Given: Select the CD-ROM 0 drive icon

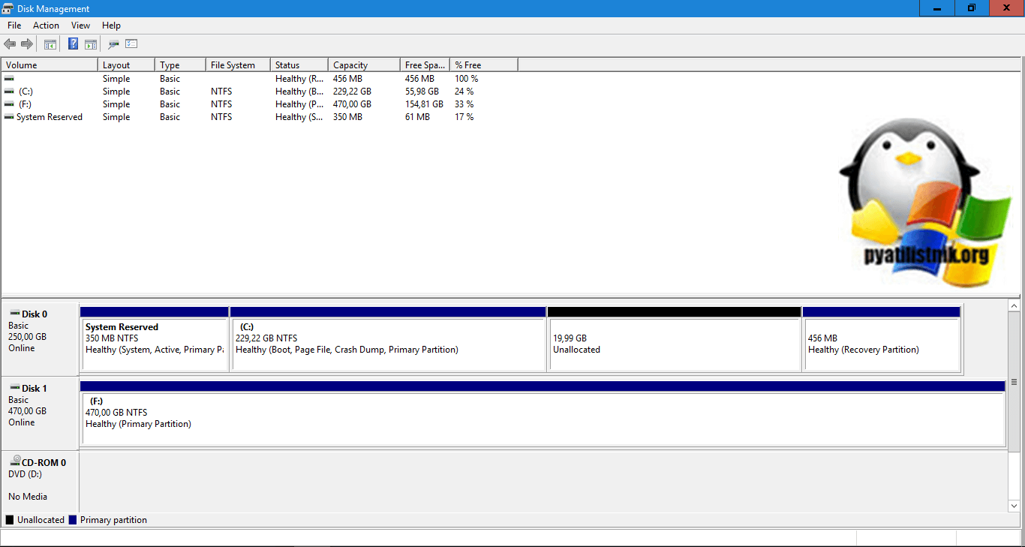Looking at the screenshot, I should coord(14,462).
